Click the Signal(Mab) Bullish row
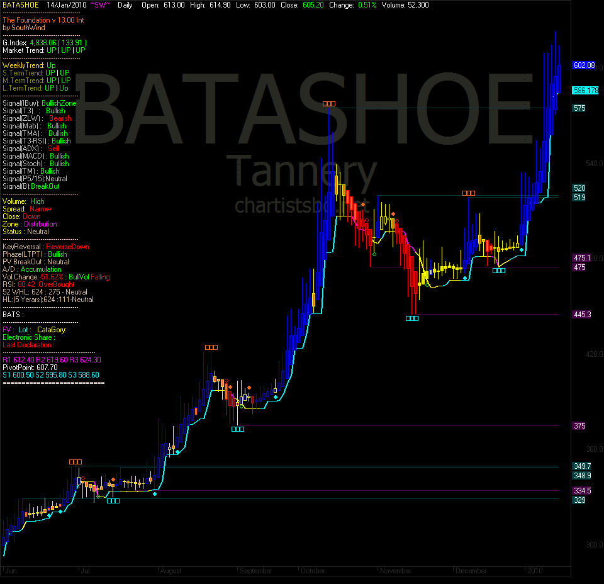 (34, 126)
